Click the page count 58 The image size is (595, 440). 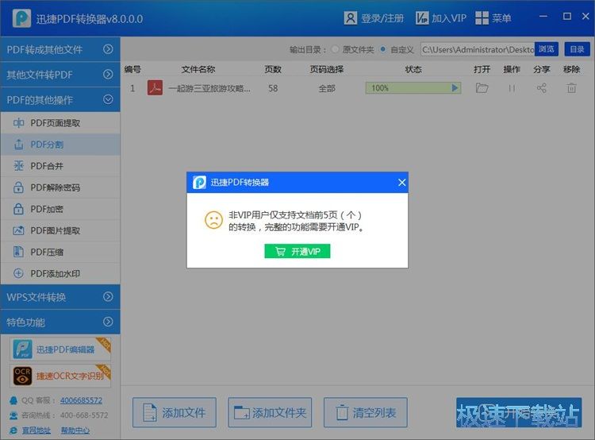point(273,88)
